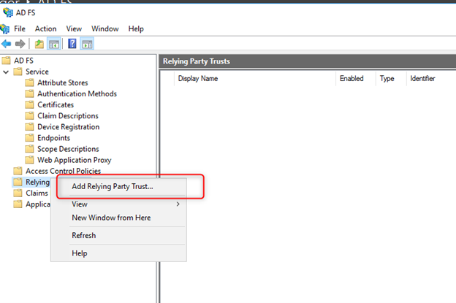Select Endpoints in the tree
This screenshot has width=456, height=303.
(54, 138)
